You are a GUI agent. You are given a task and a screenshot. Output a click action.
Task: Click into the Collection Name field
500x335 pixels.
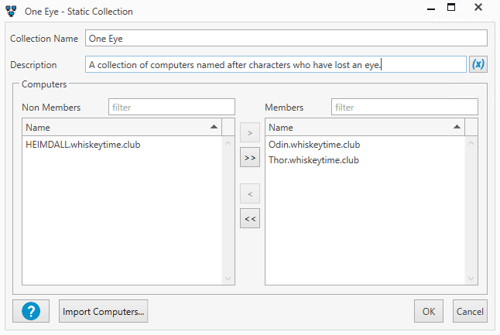tap(286, 38)
